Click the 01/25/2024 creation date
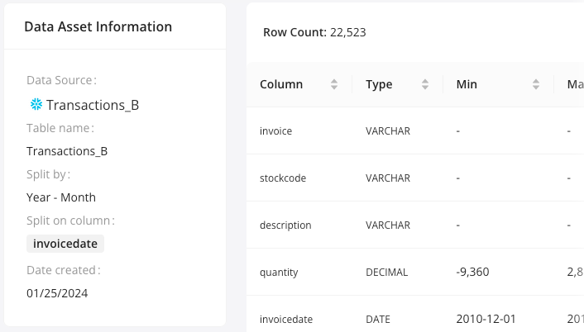The width and height of the screenshot is (584, 332). pos(57,293)
